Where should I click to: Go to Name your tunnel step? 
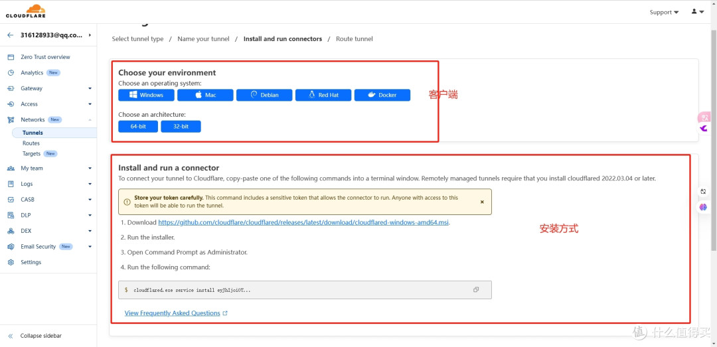204,39
